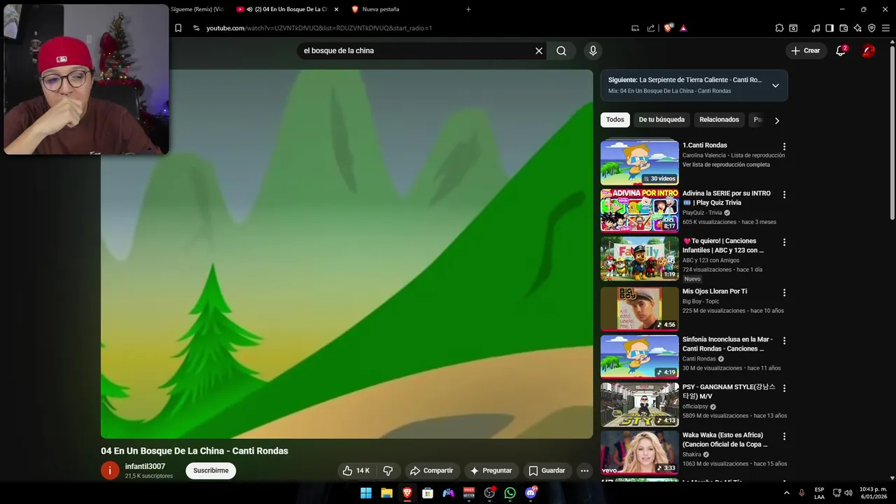This screenshot has height=504, width=896.
Task: Open options for PSY GANGNAM STYLE video
Action: (784, 388)
